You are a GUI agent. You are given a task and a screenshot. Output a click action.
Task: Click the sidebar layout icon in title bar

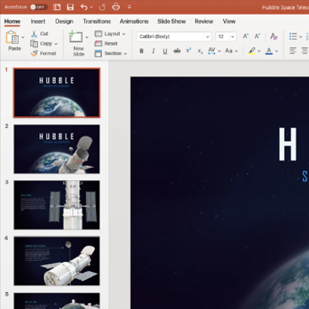[x=57, y=7]
